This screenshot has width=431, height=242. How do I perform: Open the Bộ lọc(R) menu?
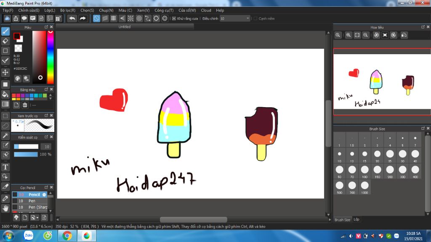(x=68, y=10)
